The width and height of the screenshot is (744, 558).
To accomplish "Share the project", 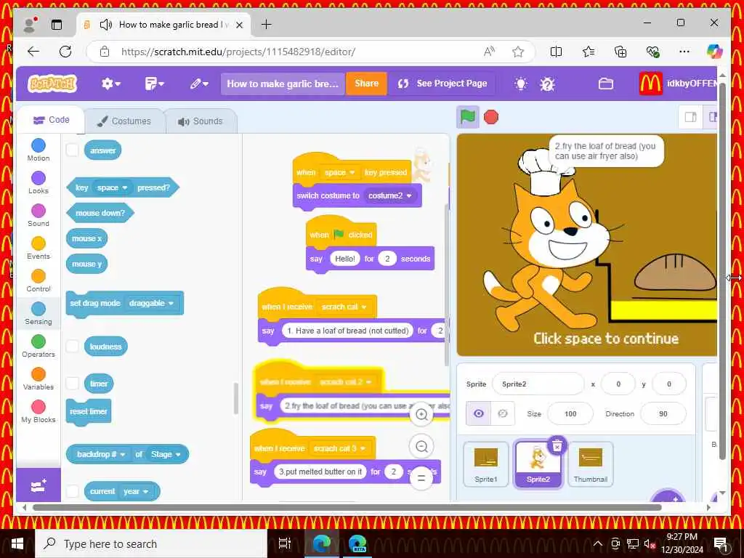I will pos(366,84).
